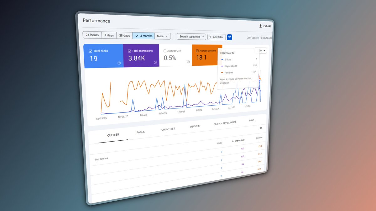Open the More date range dropdown
Image resolution: width=376 pixels, height=211 pixels.
(x=163, y=36)
